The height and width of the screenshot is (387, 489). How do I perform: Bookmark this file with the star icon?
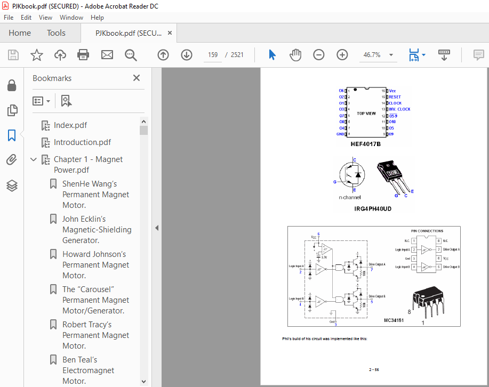pyautogui.click(x=36, y=55)
